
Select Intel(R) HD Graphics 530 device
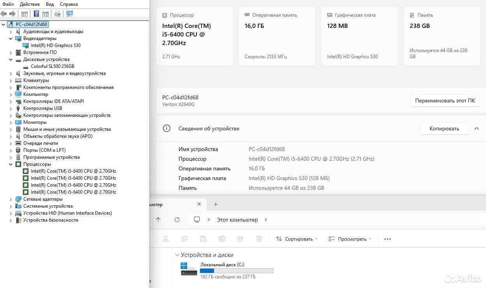tap(56, 45)
